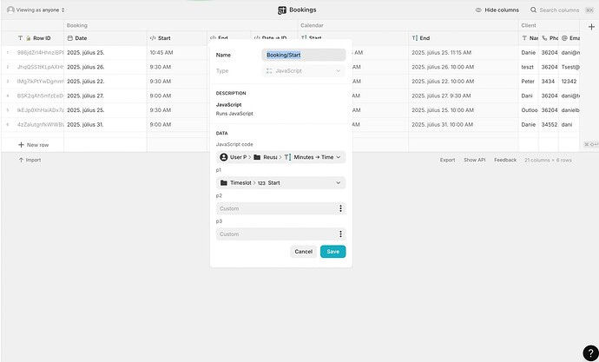
Task: Select the date cell 2025. július 27.
Action: pos(105,96)
